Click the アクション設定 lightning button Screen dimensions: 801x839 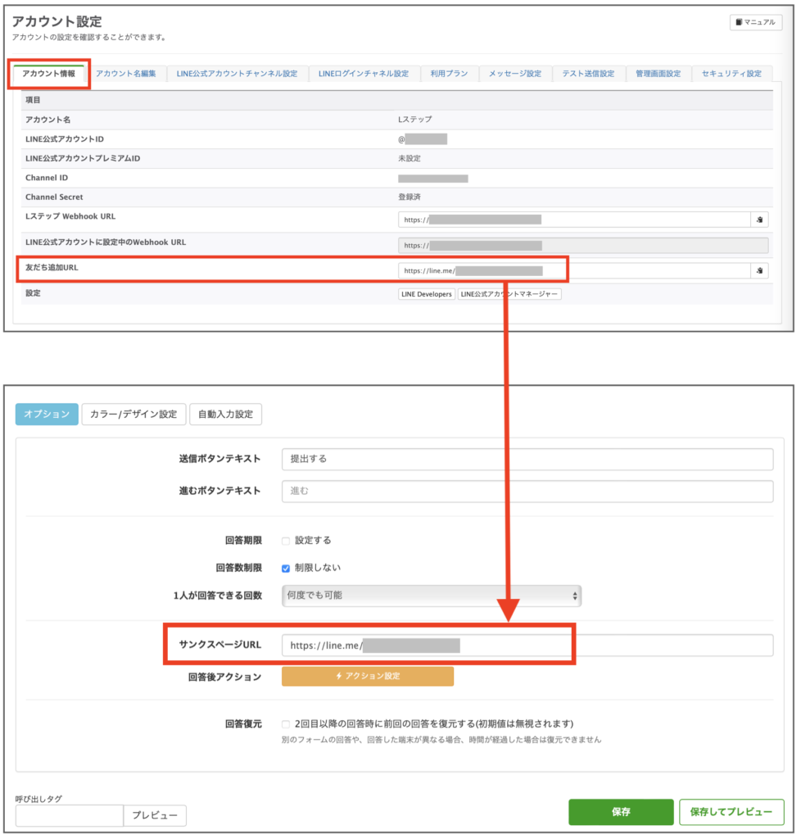tap(367, 676)
